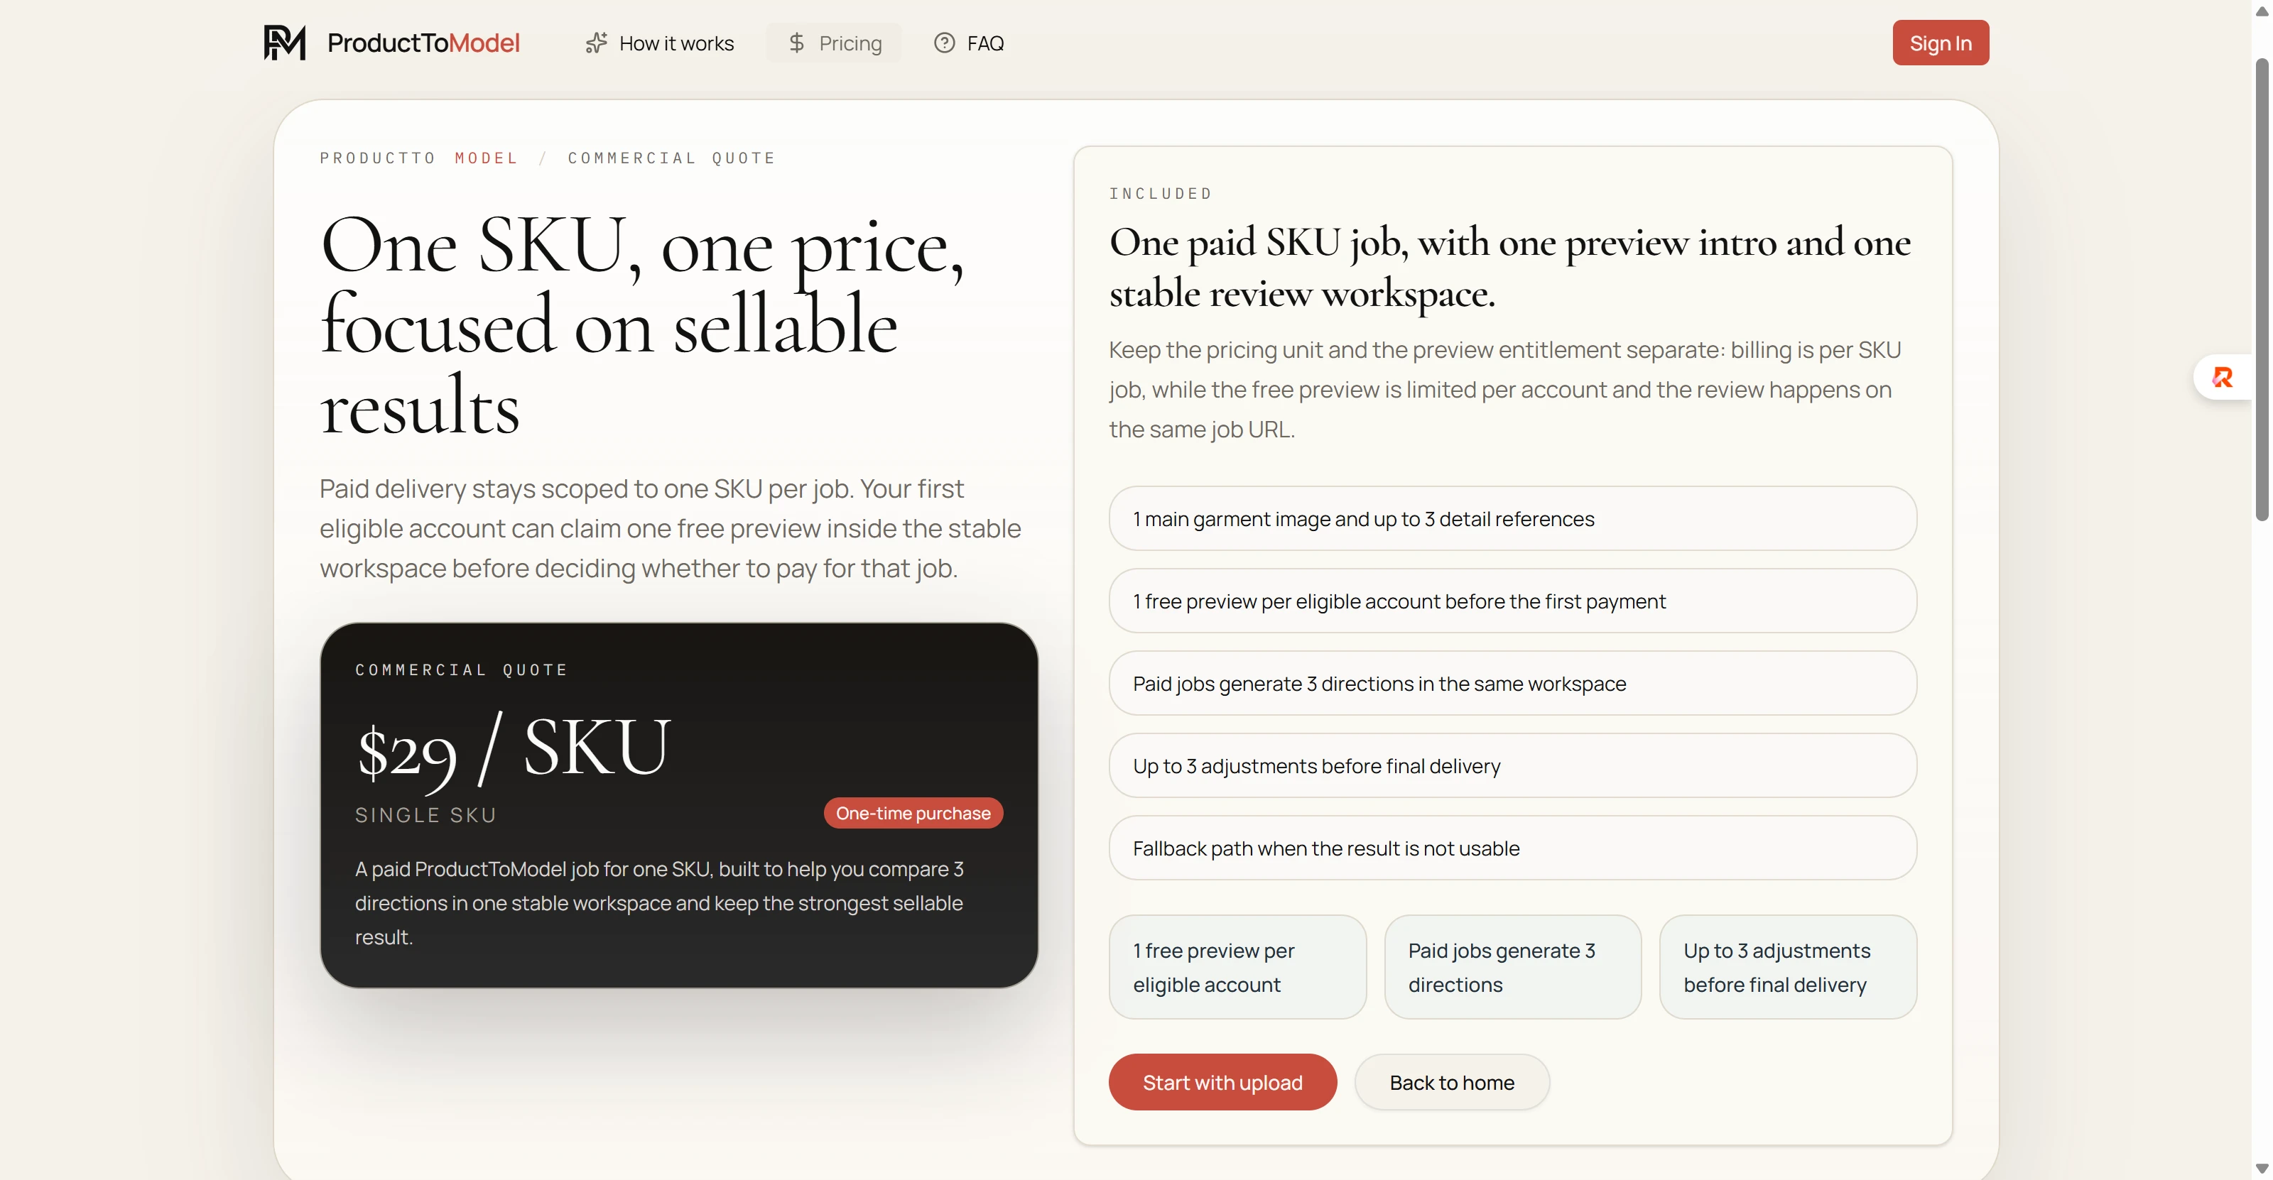Viewport: 2273px width, 1180px height.
Task: Click the dollar sign icon in navigation
Action: (x=796, y=43)
